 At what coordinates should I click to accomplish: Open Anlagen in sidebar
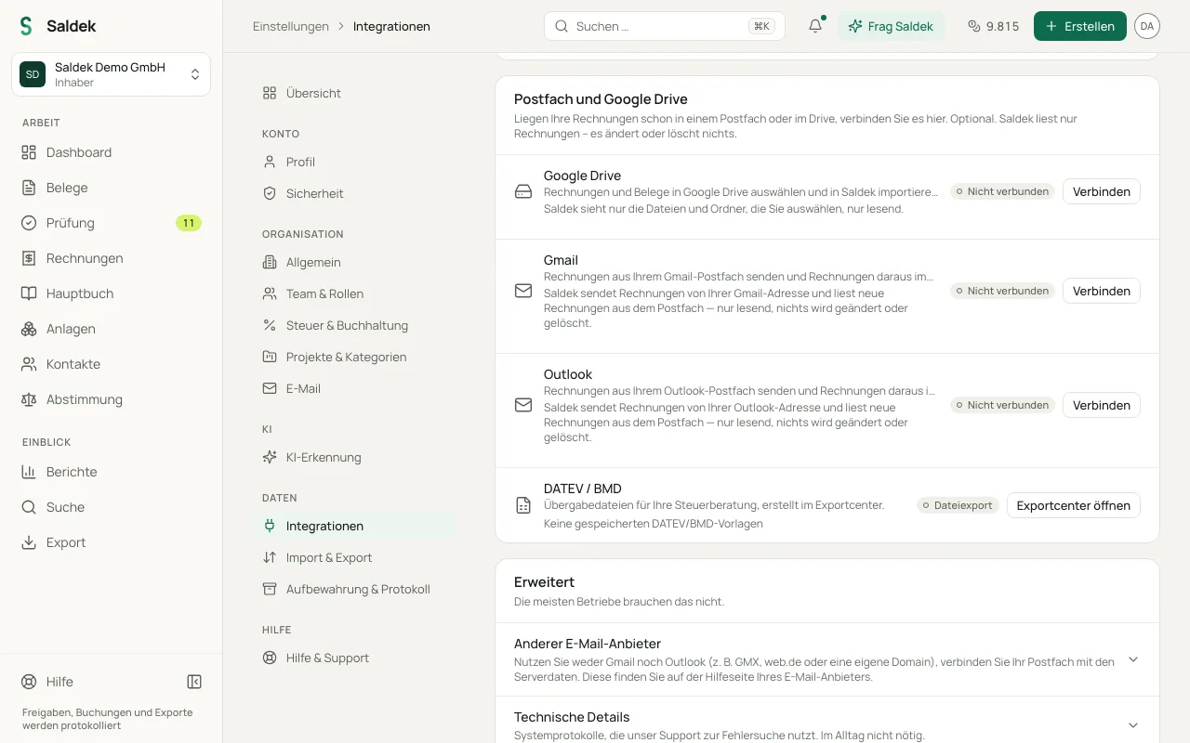pyautogui.click(x=112, y=329)
